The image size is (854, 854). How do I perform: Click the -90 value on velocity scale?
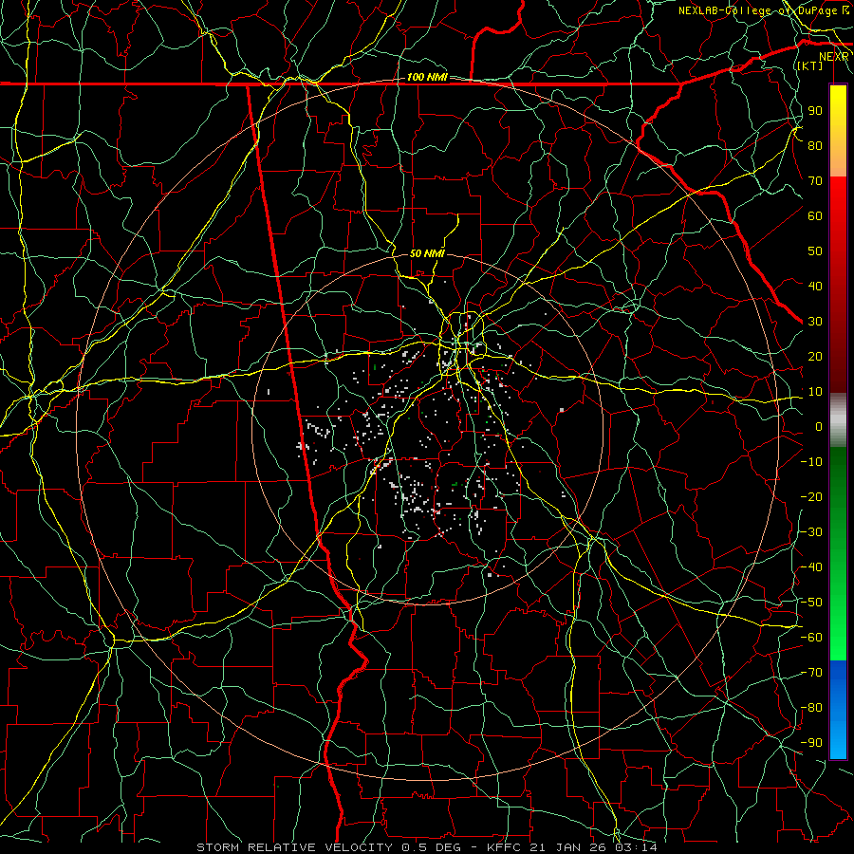coord(811,743)
